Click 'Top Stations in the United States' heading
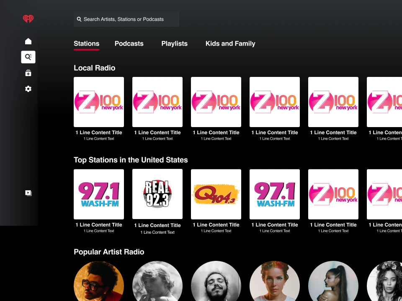The width and height of the screenshot is (402, 301). (131, 160)
